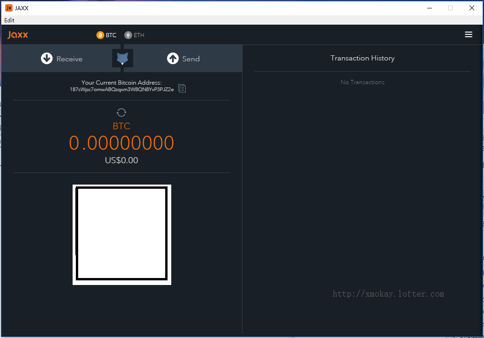Click 'Your Current Bitcoin Address:' label
This screenshot has height=338, width=484.
(x=121, y=83)
